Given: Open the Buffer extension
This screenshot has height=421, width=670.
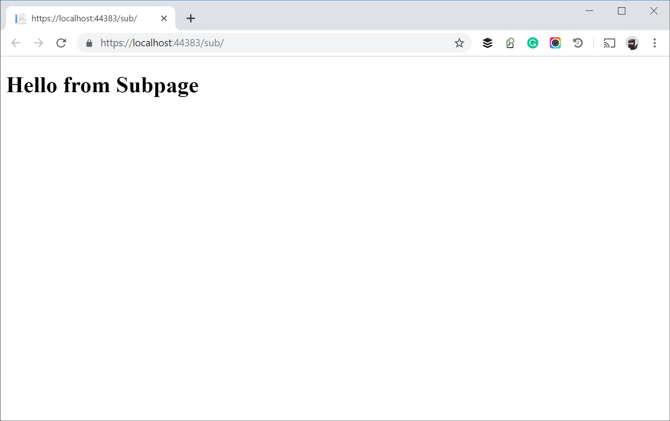Looking at the screenshot, I should click(487, 43).
